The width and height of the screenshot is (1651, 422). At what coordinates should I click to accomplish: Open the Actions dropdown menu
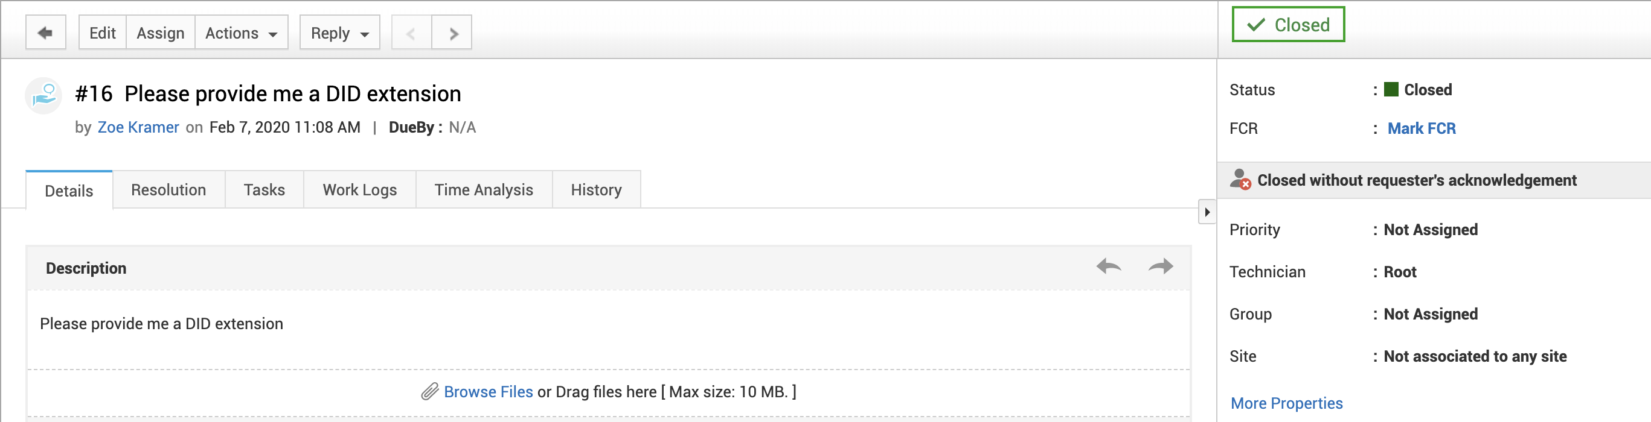(x=241, y=33)
